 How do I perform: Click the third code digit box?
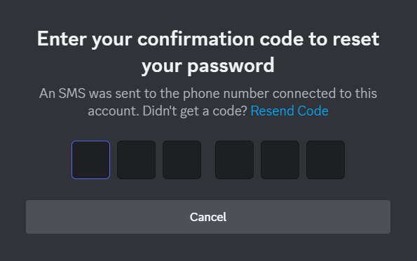click(182, 160)
